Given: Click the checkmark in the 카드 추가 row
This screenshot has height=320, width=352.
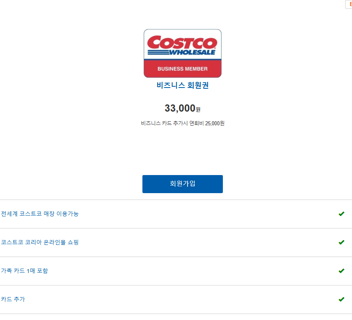Looking at the screenshot, I should click(342, 299).
